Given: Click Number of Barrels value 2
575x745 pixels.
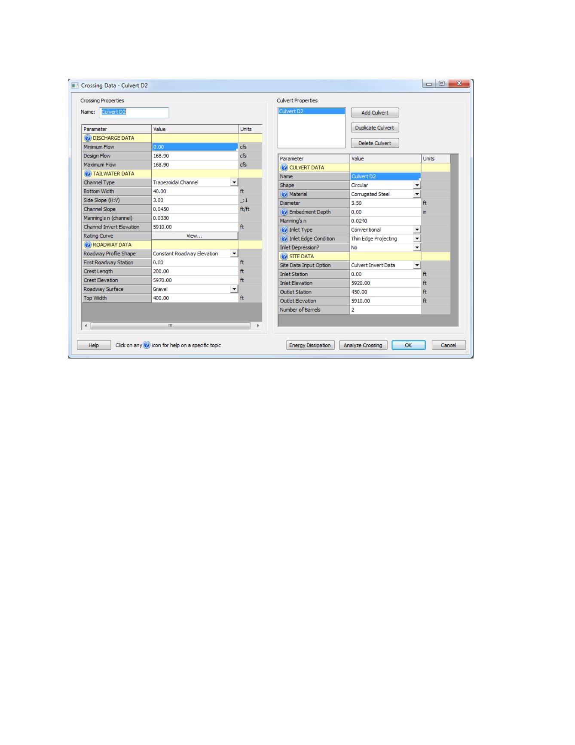Looking at the screenshot, I should [385, 310].
